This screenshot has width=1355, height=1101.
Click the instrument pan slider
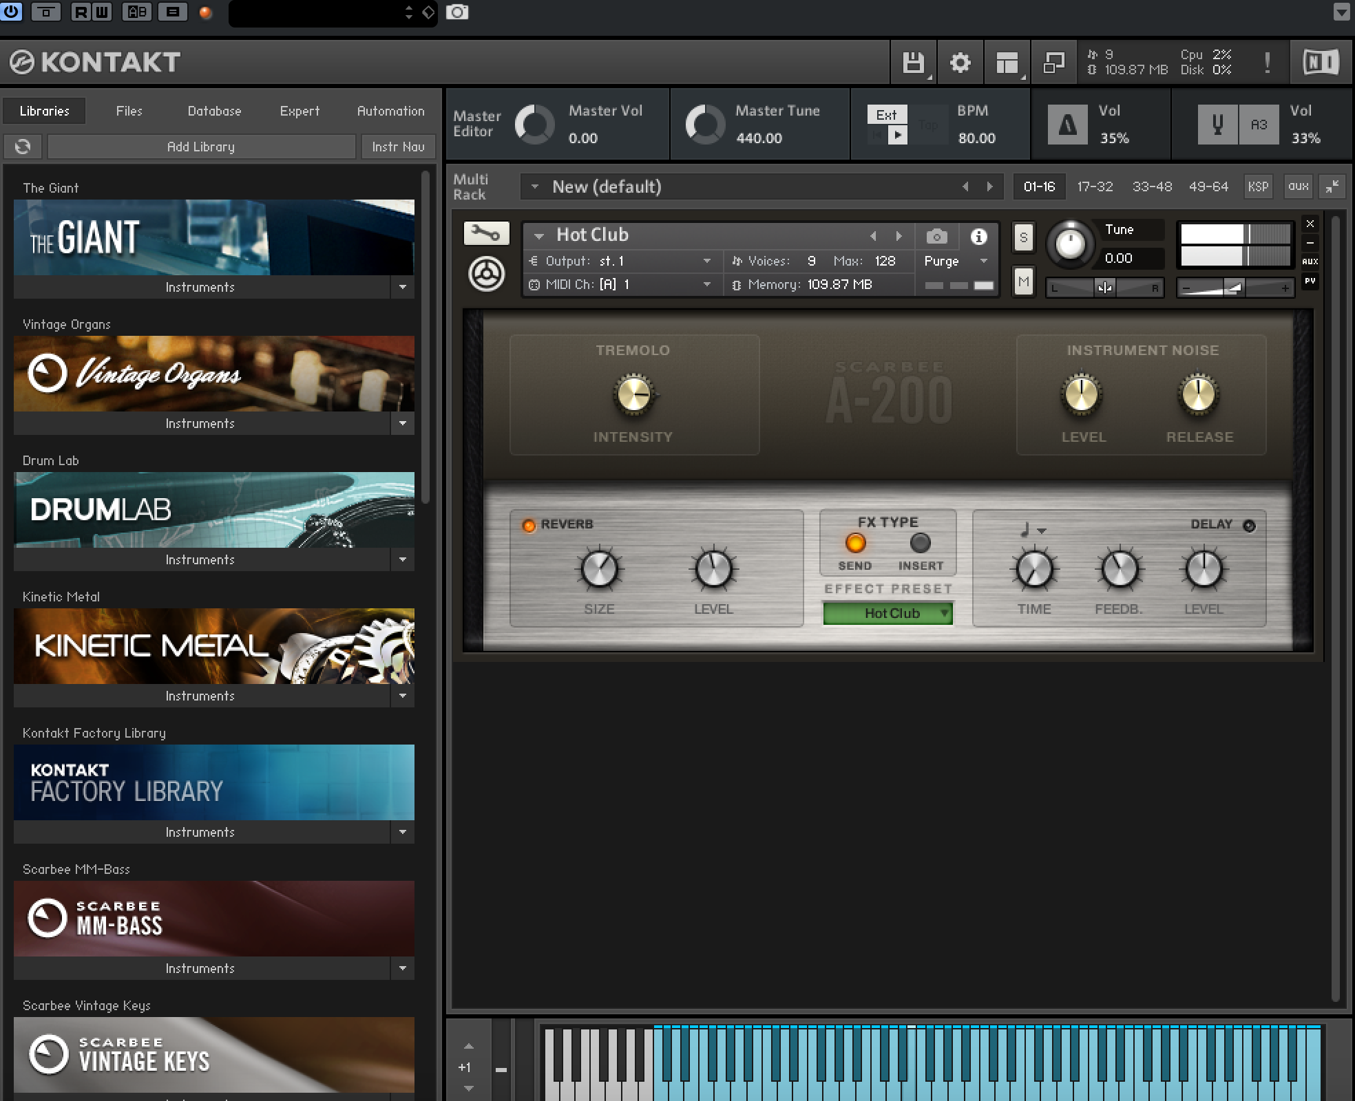1104,288
